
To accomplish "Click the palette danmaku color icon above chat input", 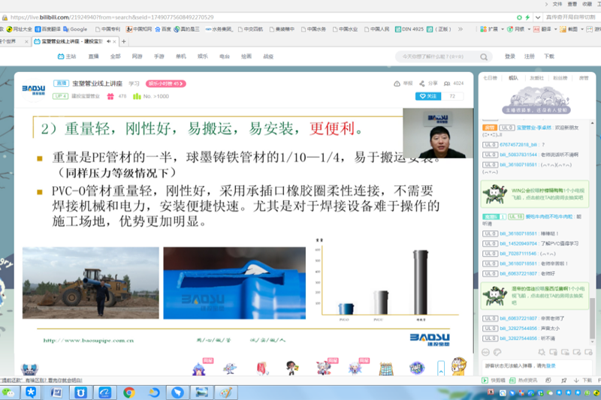I will coord(497,352).
